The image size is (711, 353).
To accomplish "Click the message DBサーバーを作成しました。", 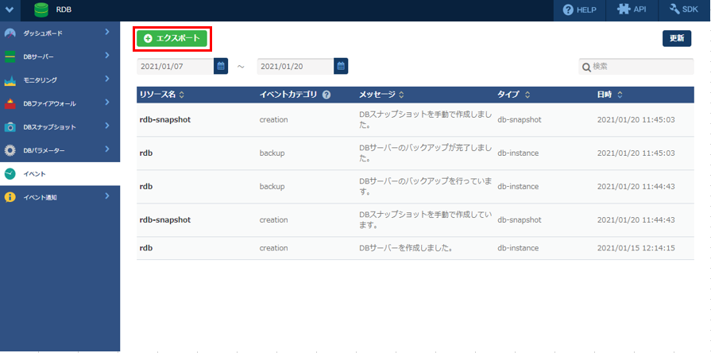I will (x=408, y=248).
